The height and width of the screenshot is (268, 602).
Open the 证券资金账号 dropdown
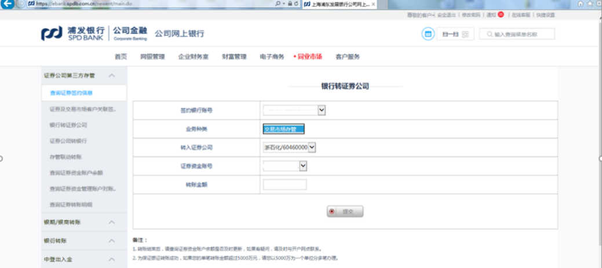(x=302, y=166)
